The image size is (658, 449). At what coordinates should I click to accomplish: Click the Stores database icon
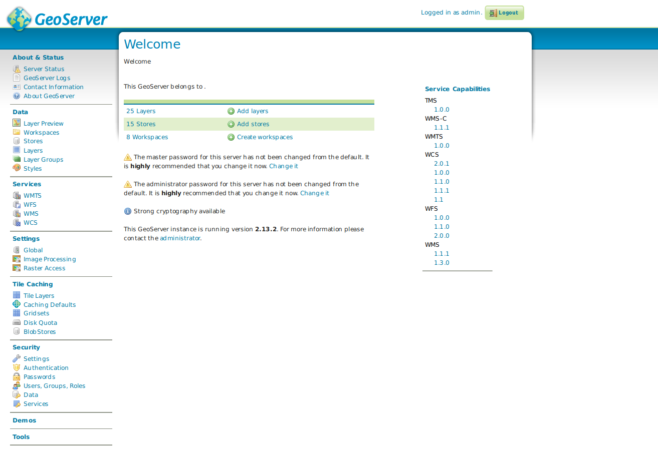[x=17, y=141]
